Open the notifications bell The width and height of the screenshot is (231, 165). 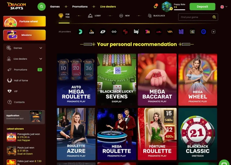155,6
